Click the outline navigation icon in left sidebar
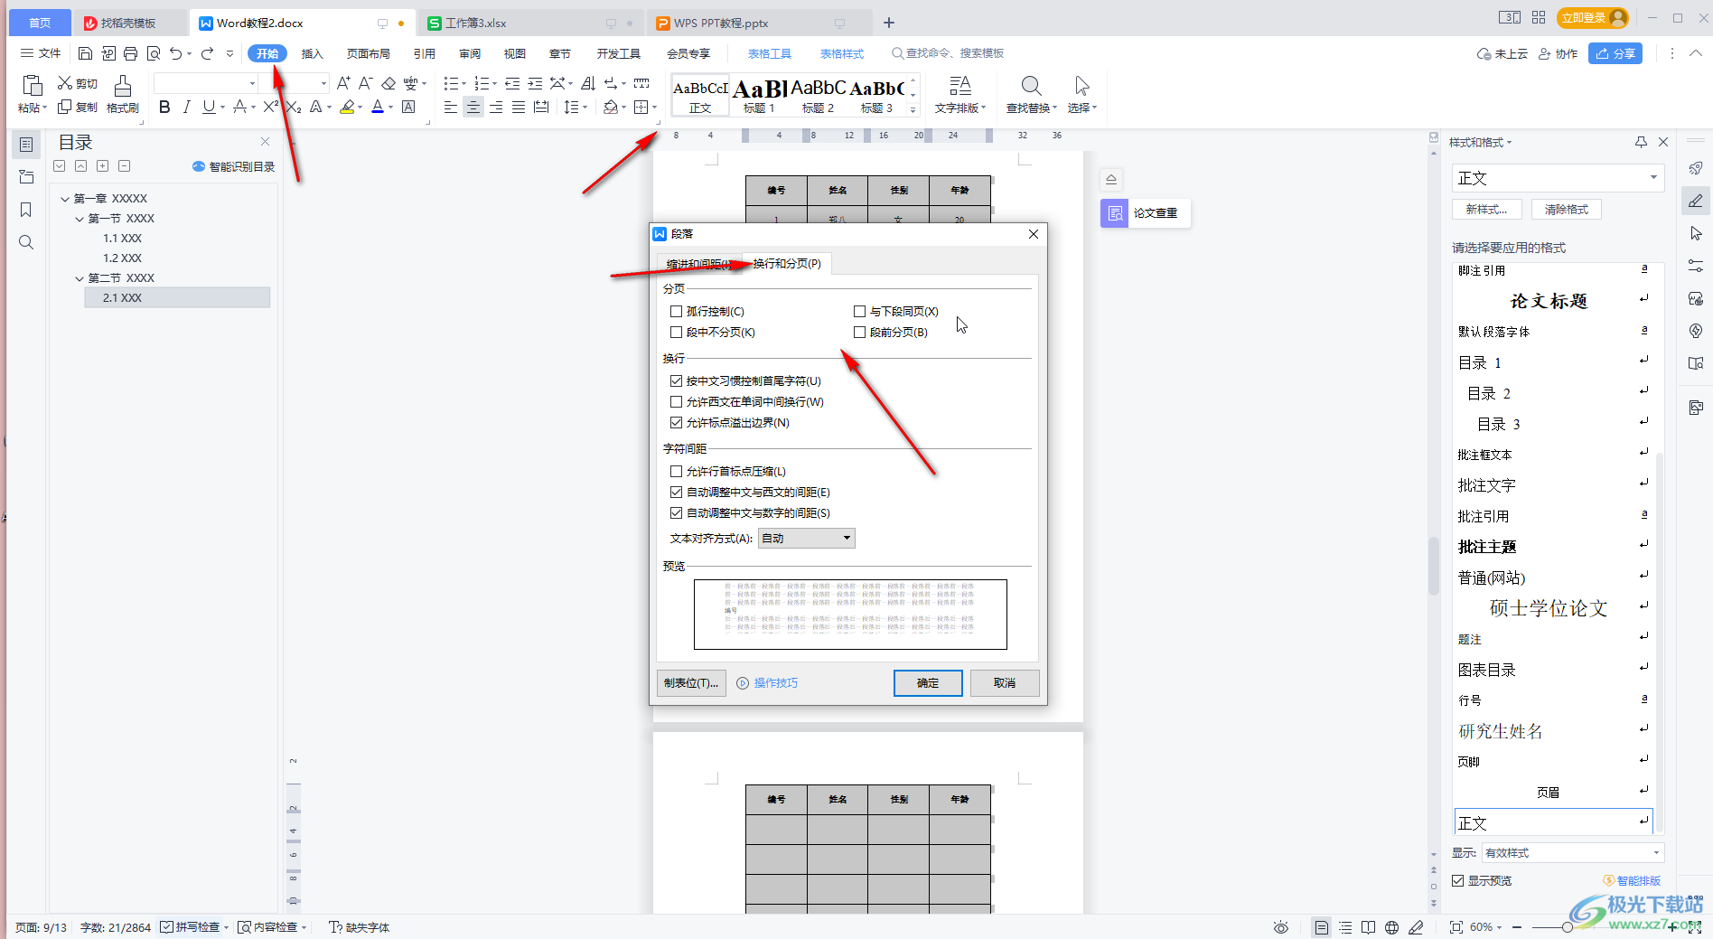The height and width of the screenshot is (939, 1713). [x=25, y=145]
